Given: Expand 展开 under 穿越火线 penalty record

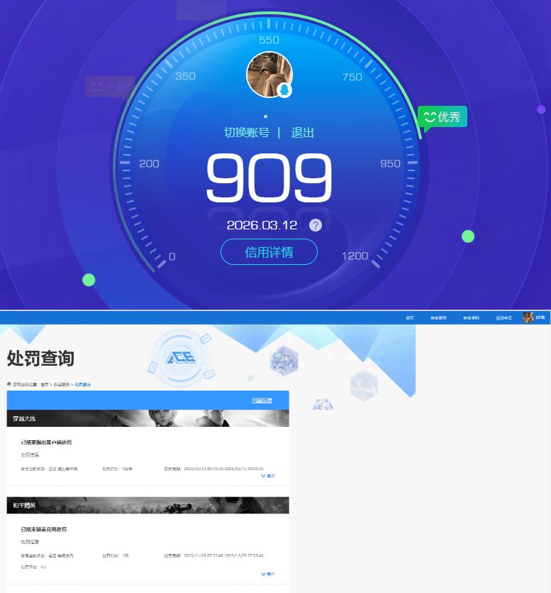Looking at the screenshot, I should click(x=268, y=477).
